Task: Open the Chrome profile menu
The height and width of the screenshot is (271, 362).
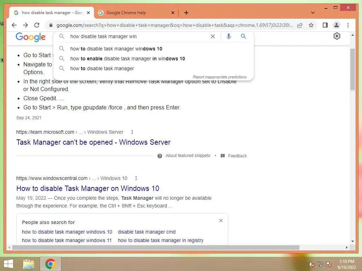Action: pos(337,25)
